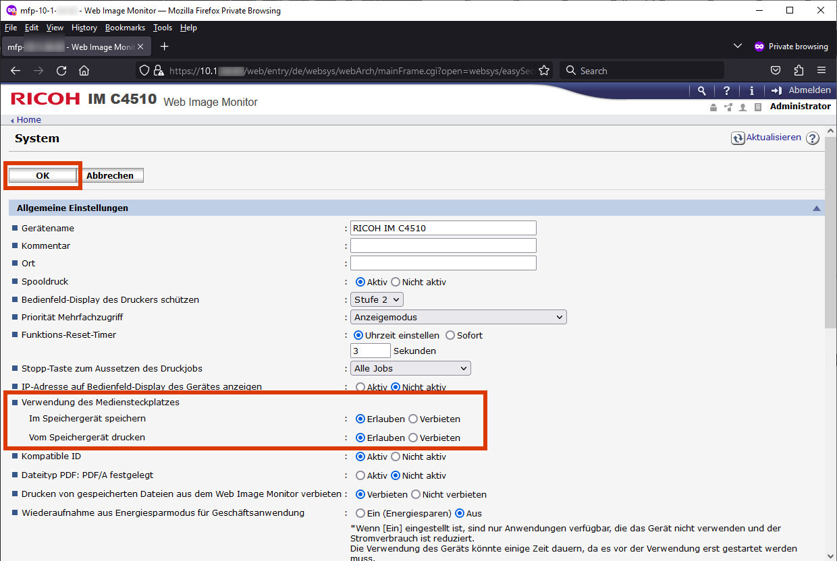Open a new browser tab
Viewport: 837px width, 561px height.
pos(164,47)
